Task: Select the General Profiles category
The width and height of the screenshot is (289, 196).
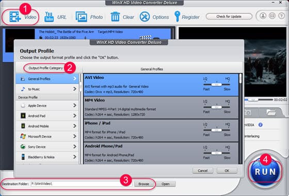Action: [x=47, y=79]
